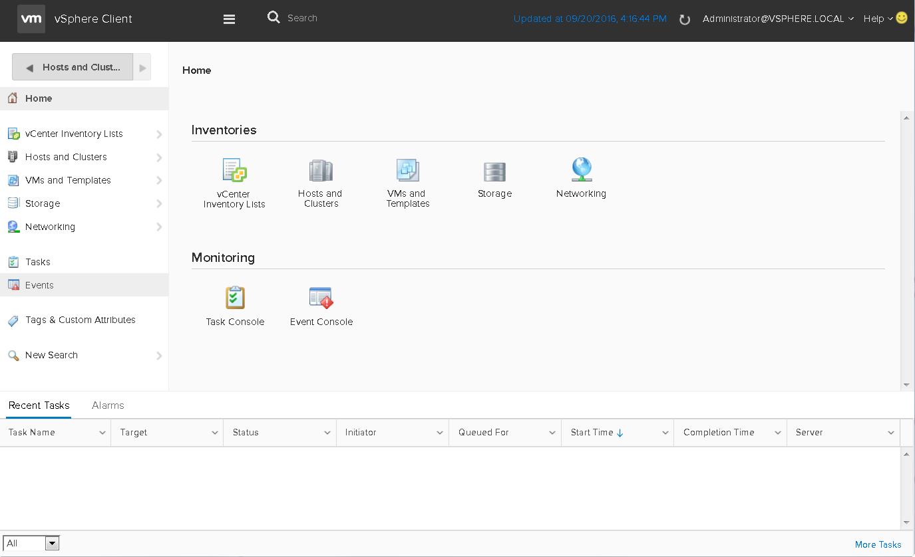Switch to the Alarms tab
Viewport: 915px width, 557px height.
pos(108,405)
